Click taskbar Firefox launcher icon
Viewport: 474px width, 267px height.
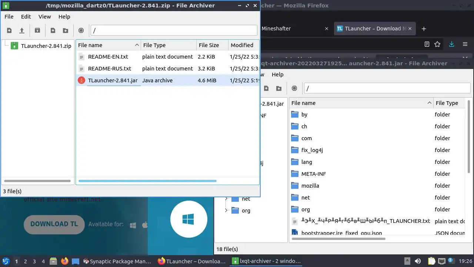click(x=65, y=261)
